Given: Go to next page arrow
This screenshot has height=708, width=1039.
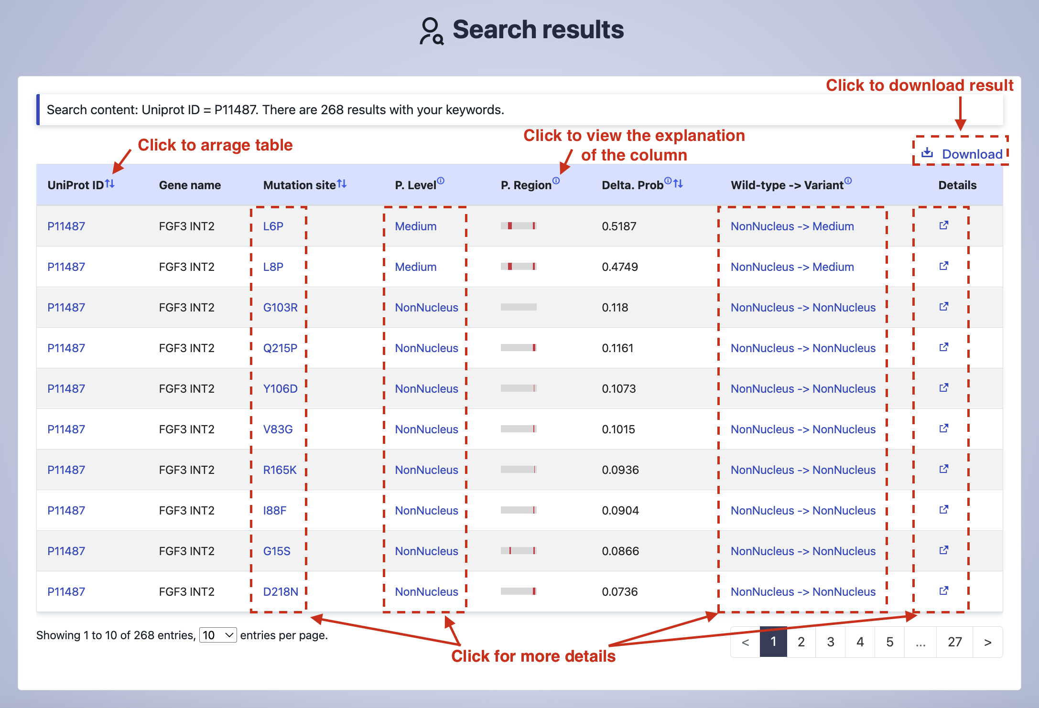Looking at the screenshot, I should coord(987,642).
